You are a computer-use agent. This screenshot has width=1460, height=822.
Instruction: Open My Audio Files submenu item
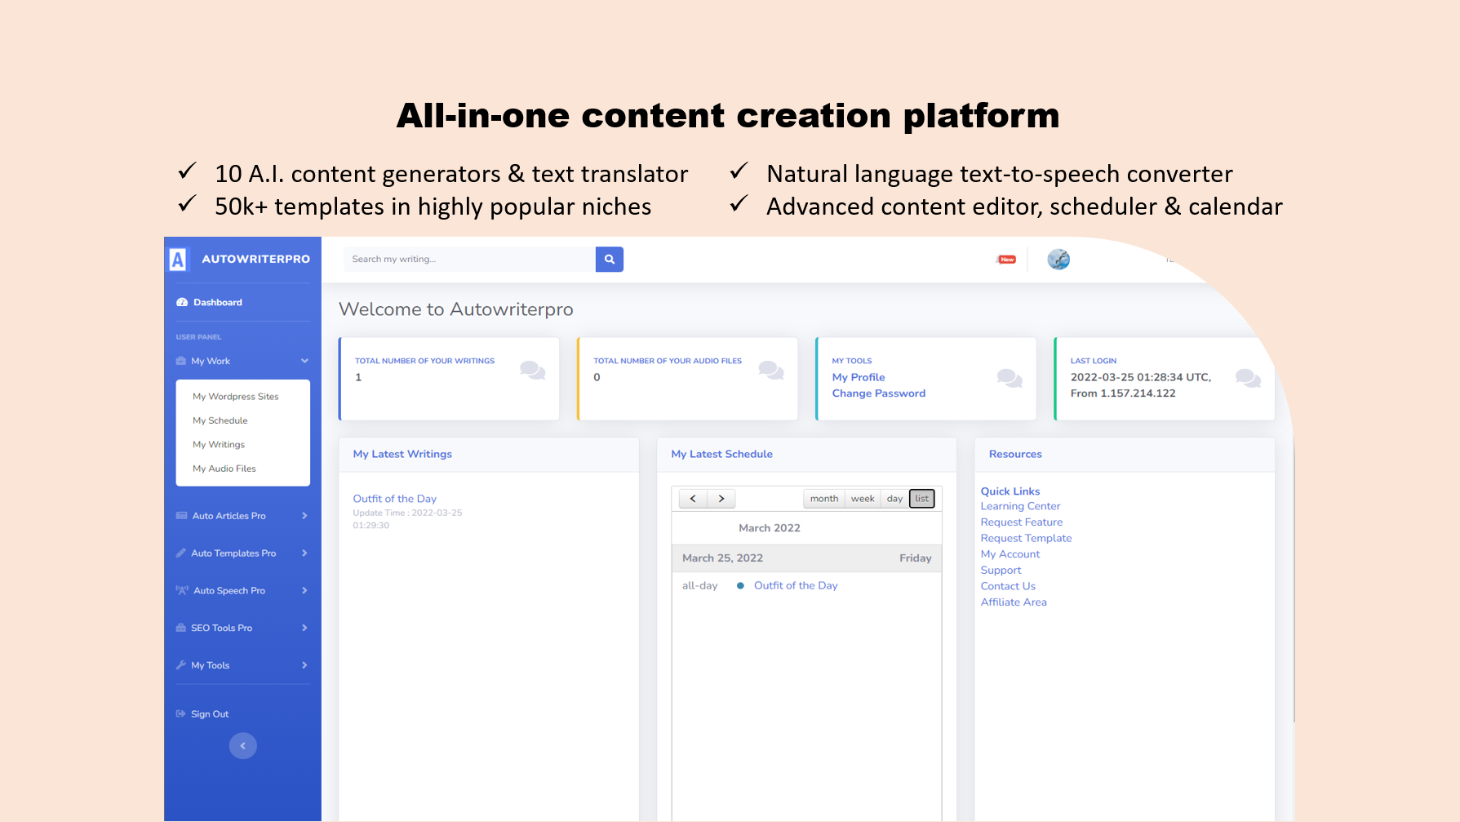[224, 469]
